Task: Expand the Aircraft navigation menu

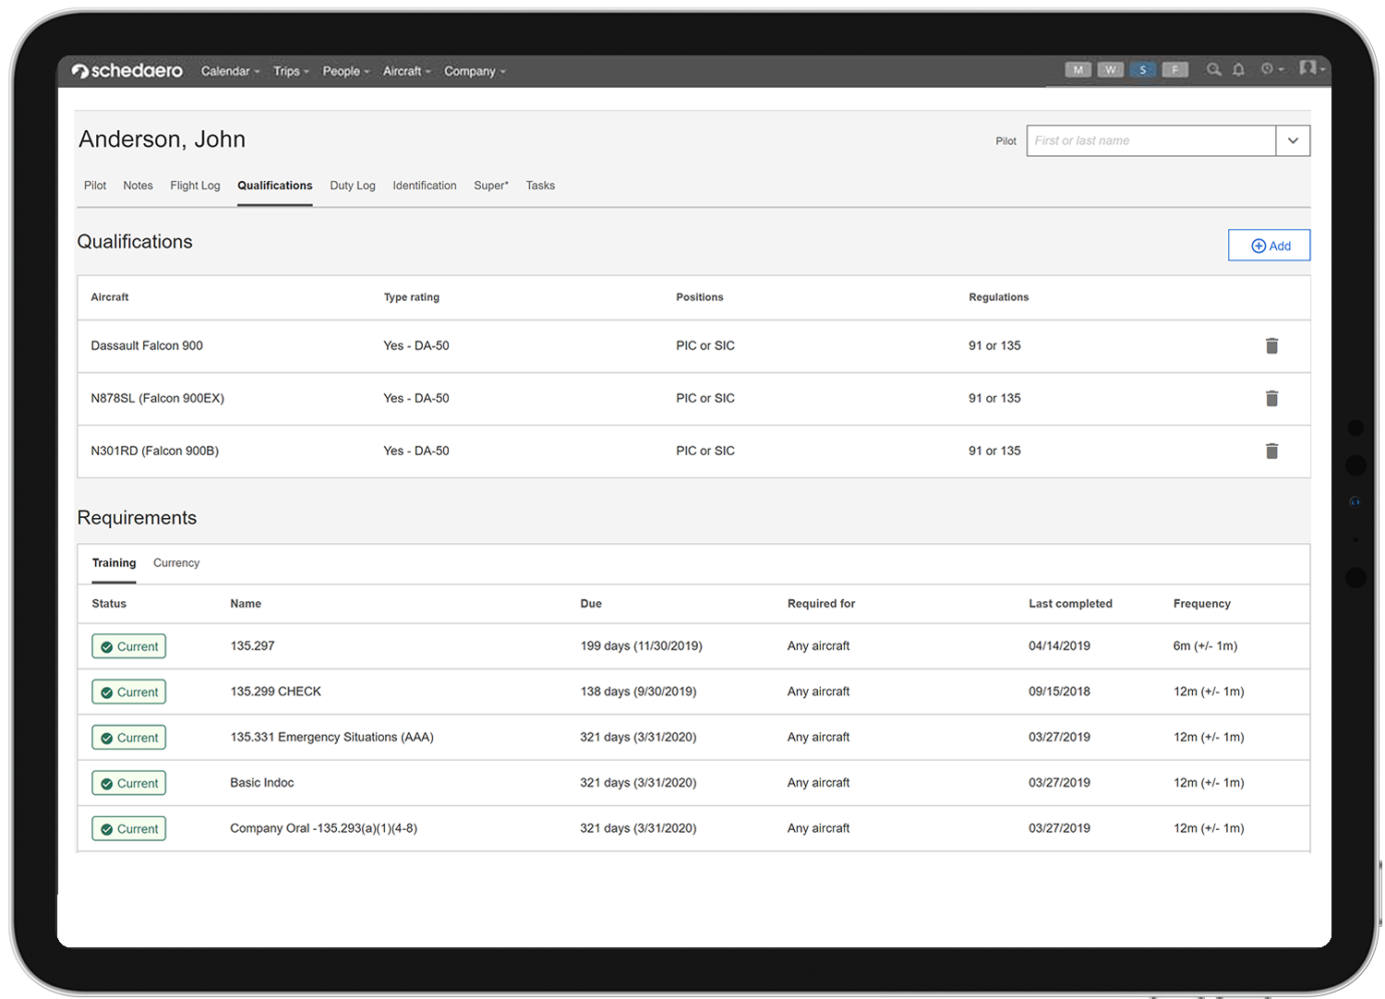Action: [x=406, y=71]
